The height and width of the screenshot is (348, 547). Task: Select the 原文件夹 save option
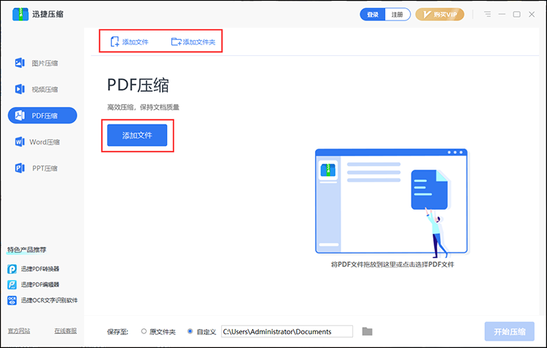coord(158,332)
